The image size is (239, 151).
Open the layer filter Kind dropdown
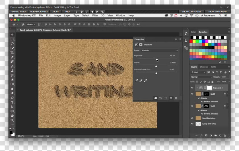tap(198, 72)
